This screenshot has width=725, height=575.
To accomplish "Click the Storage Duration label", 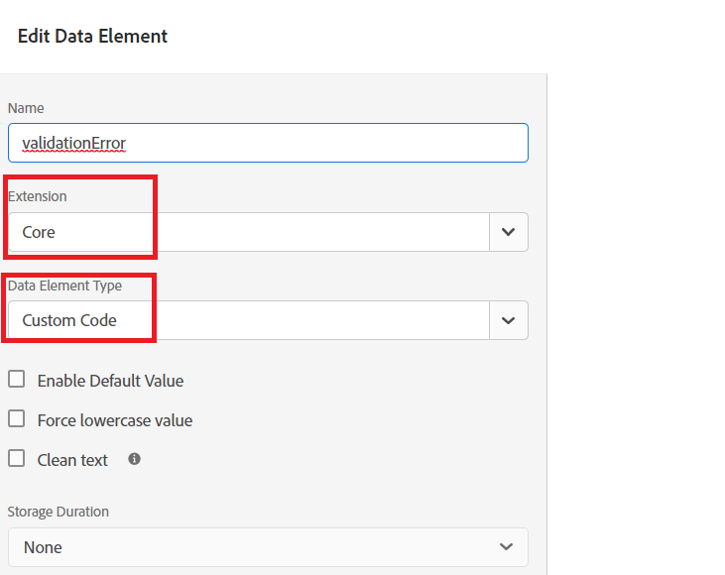I will (59, 512).
